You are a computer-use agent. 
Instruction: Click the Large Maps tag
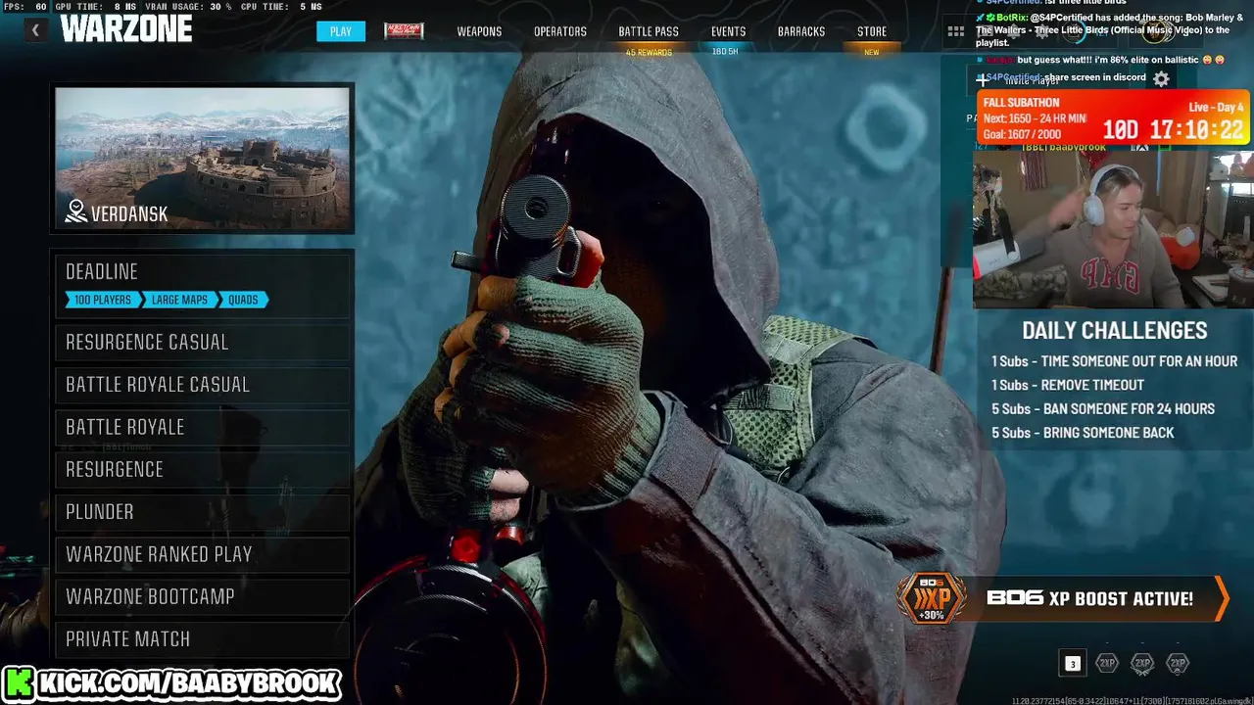(178, 300)
